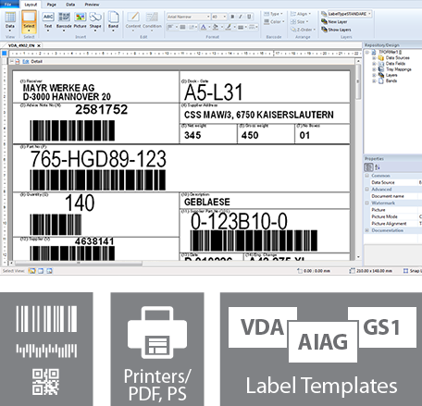Toggle italic formatting

241,17
